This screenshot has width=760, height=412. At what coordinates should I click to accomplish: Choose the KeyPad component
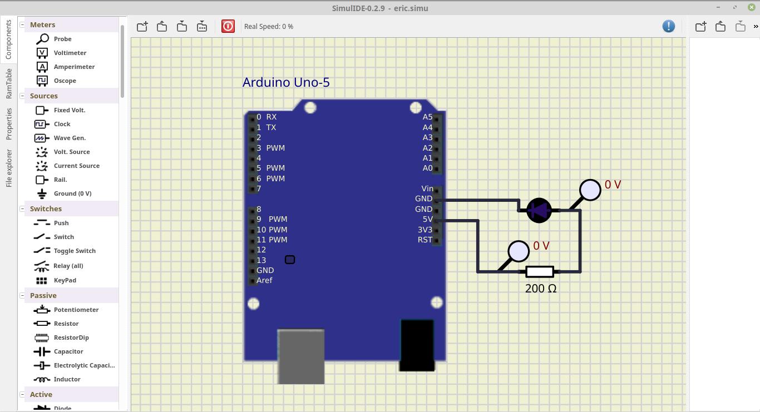point(65,280)
